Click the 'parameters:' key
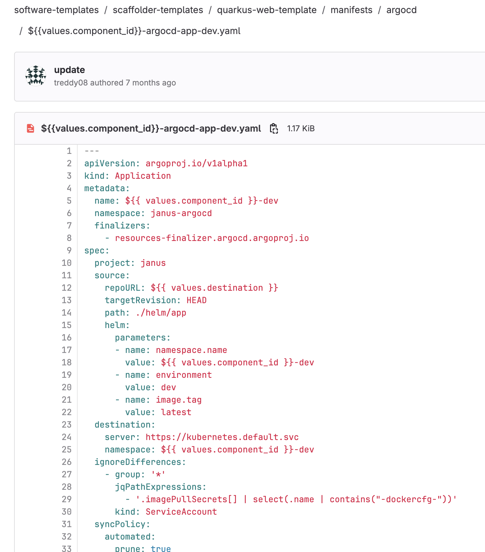Viewport: 485px width, 552px height. [143, 338]
